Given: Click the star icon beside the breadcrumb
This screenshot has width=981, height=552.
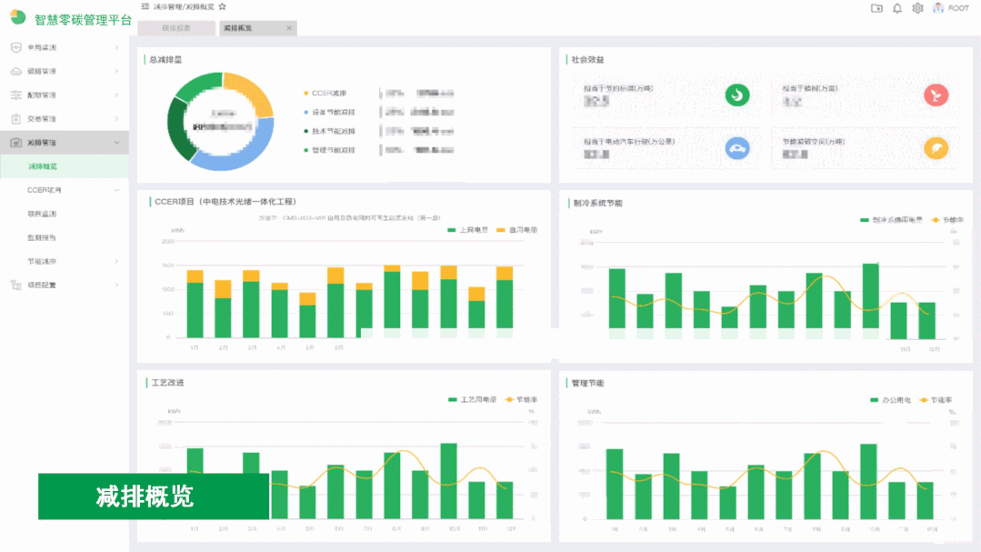Looking at the screenshot, I should tap(223, 6).
